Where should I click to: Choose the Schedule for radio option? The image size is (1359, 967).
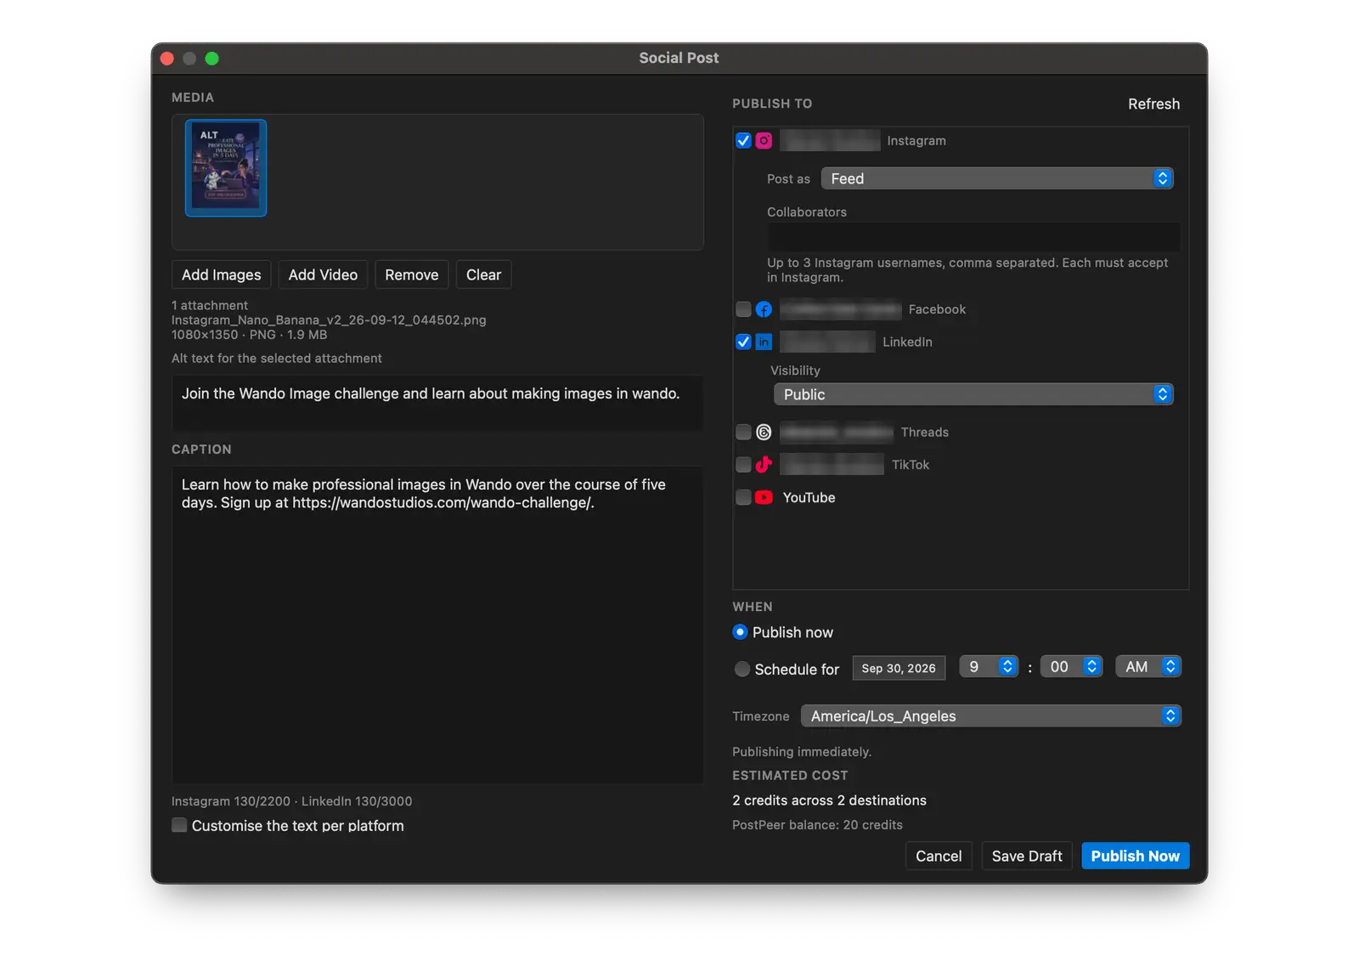point(742,669)
